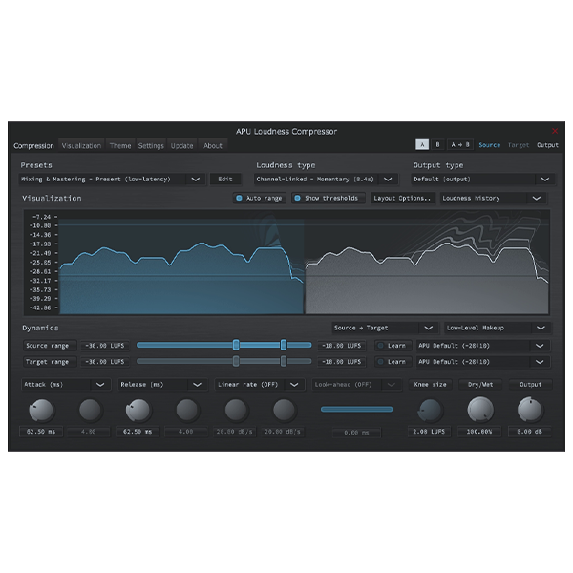The image size is (573, 573).
Task: Click the Target range slider's upper handle
Action: (x=284, y=361)
